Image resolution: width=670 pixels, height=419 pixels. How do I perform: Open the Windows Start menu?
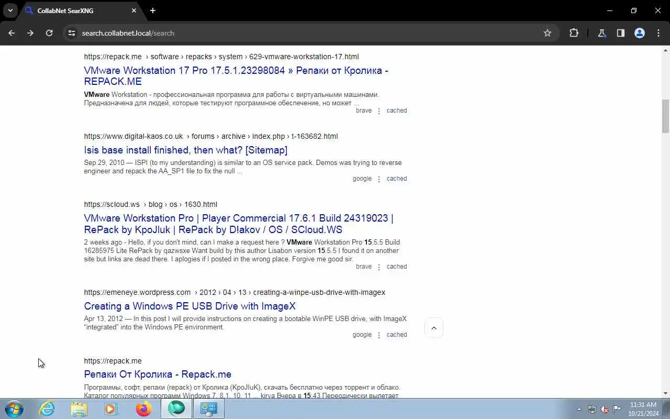[14, 409]
